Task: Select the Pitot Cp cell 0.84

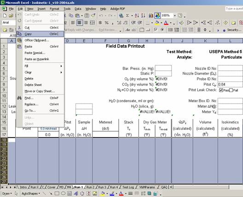Action: 230,85
